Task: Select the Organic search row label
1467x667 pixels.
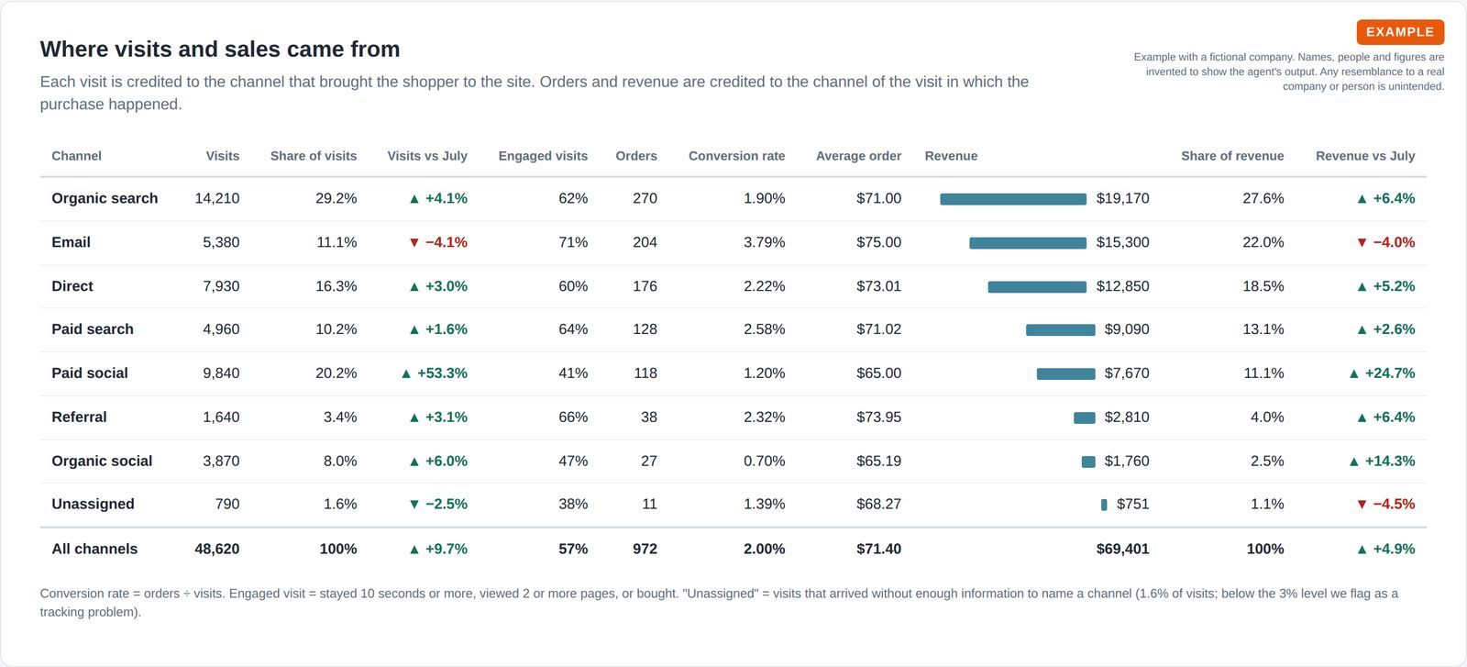Action: pos(105,198)
